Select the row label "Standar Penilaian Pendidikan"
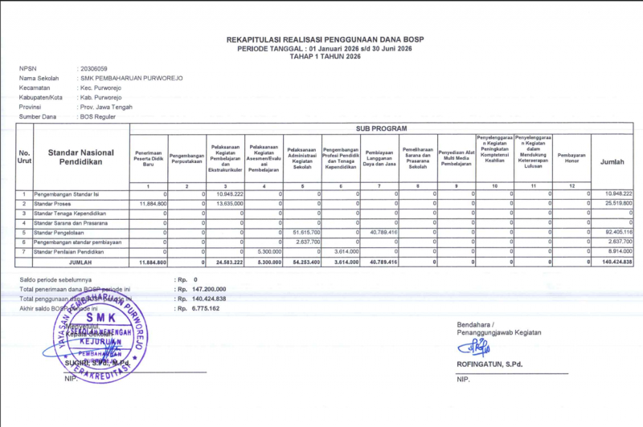The width and height of the screenshot is (643, 427). 69,252
